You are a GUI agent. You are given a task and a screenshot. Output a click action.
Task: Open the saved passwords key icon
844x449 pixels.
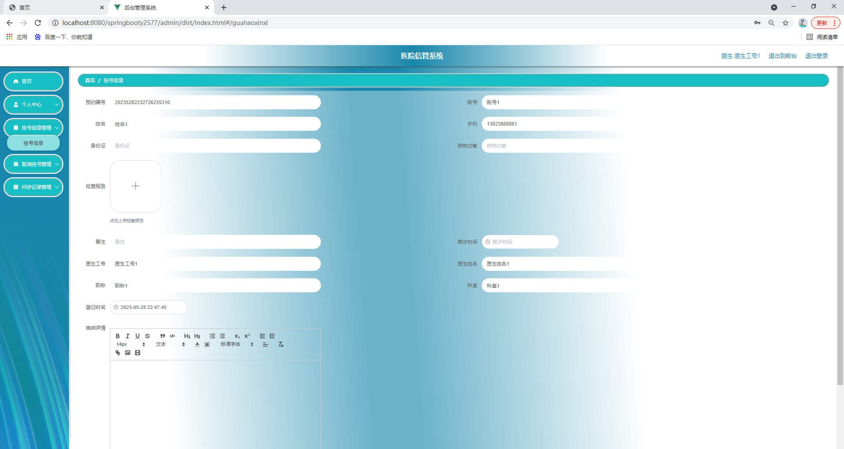click(x=757, y=23)
